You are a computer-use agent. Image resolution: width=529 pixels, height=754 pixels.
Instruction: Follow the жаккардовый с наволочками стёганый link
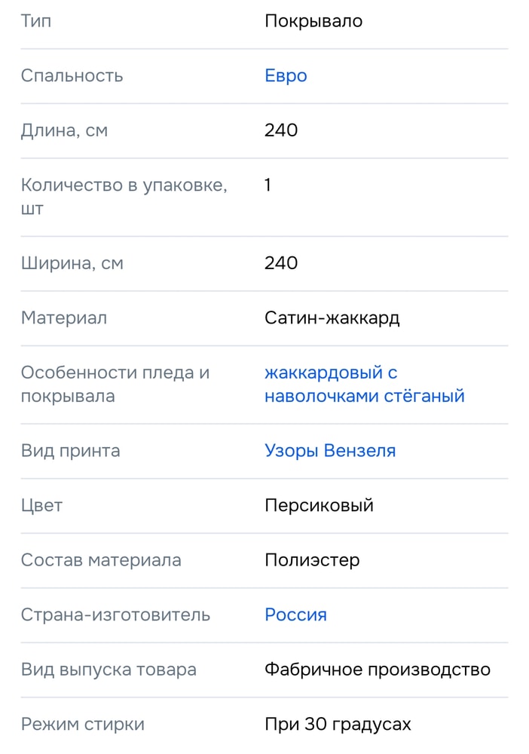click(x=365, y=385)
